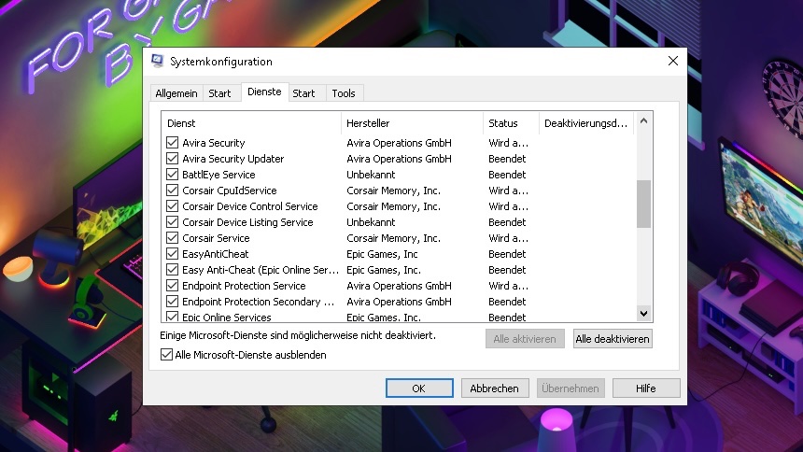Uncheck the Corsair Service checkbox

(x=173, y=238)
